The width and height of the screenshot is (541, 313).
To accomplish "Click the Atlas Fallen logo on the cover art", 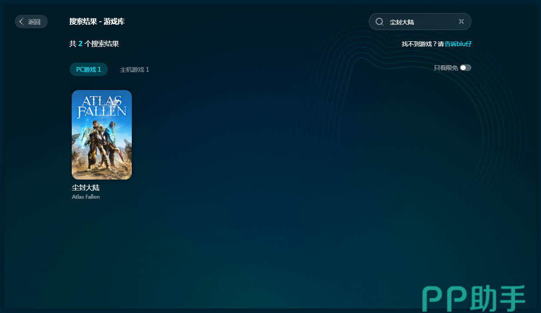I will tap(102, 107).
